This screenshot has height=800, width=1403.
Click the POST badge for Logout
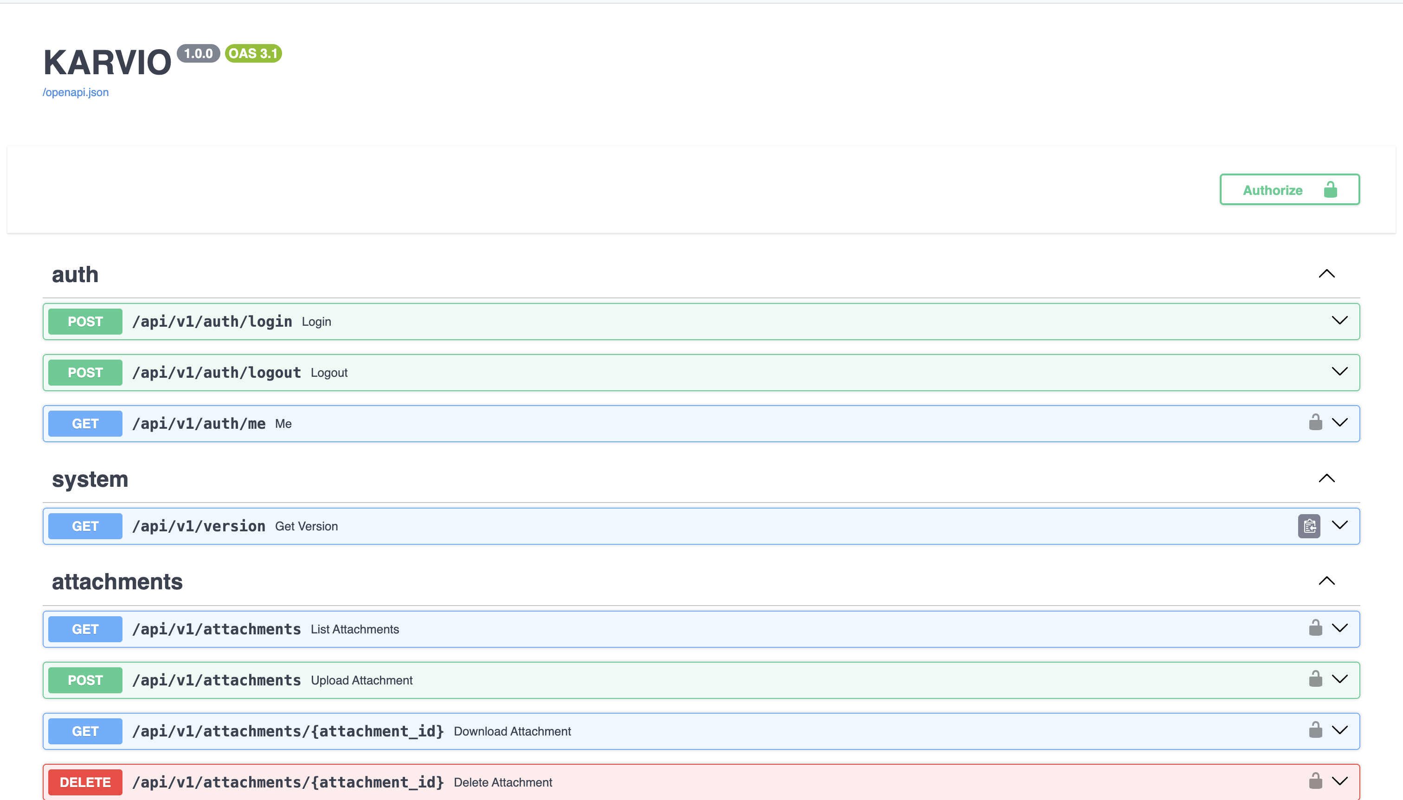[85, 373]
